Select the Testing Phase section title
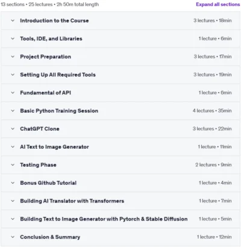This screenshot has height=247, width=241. pyautogui.click(x=38, y=165)
